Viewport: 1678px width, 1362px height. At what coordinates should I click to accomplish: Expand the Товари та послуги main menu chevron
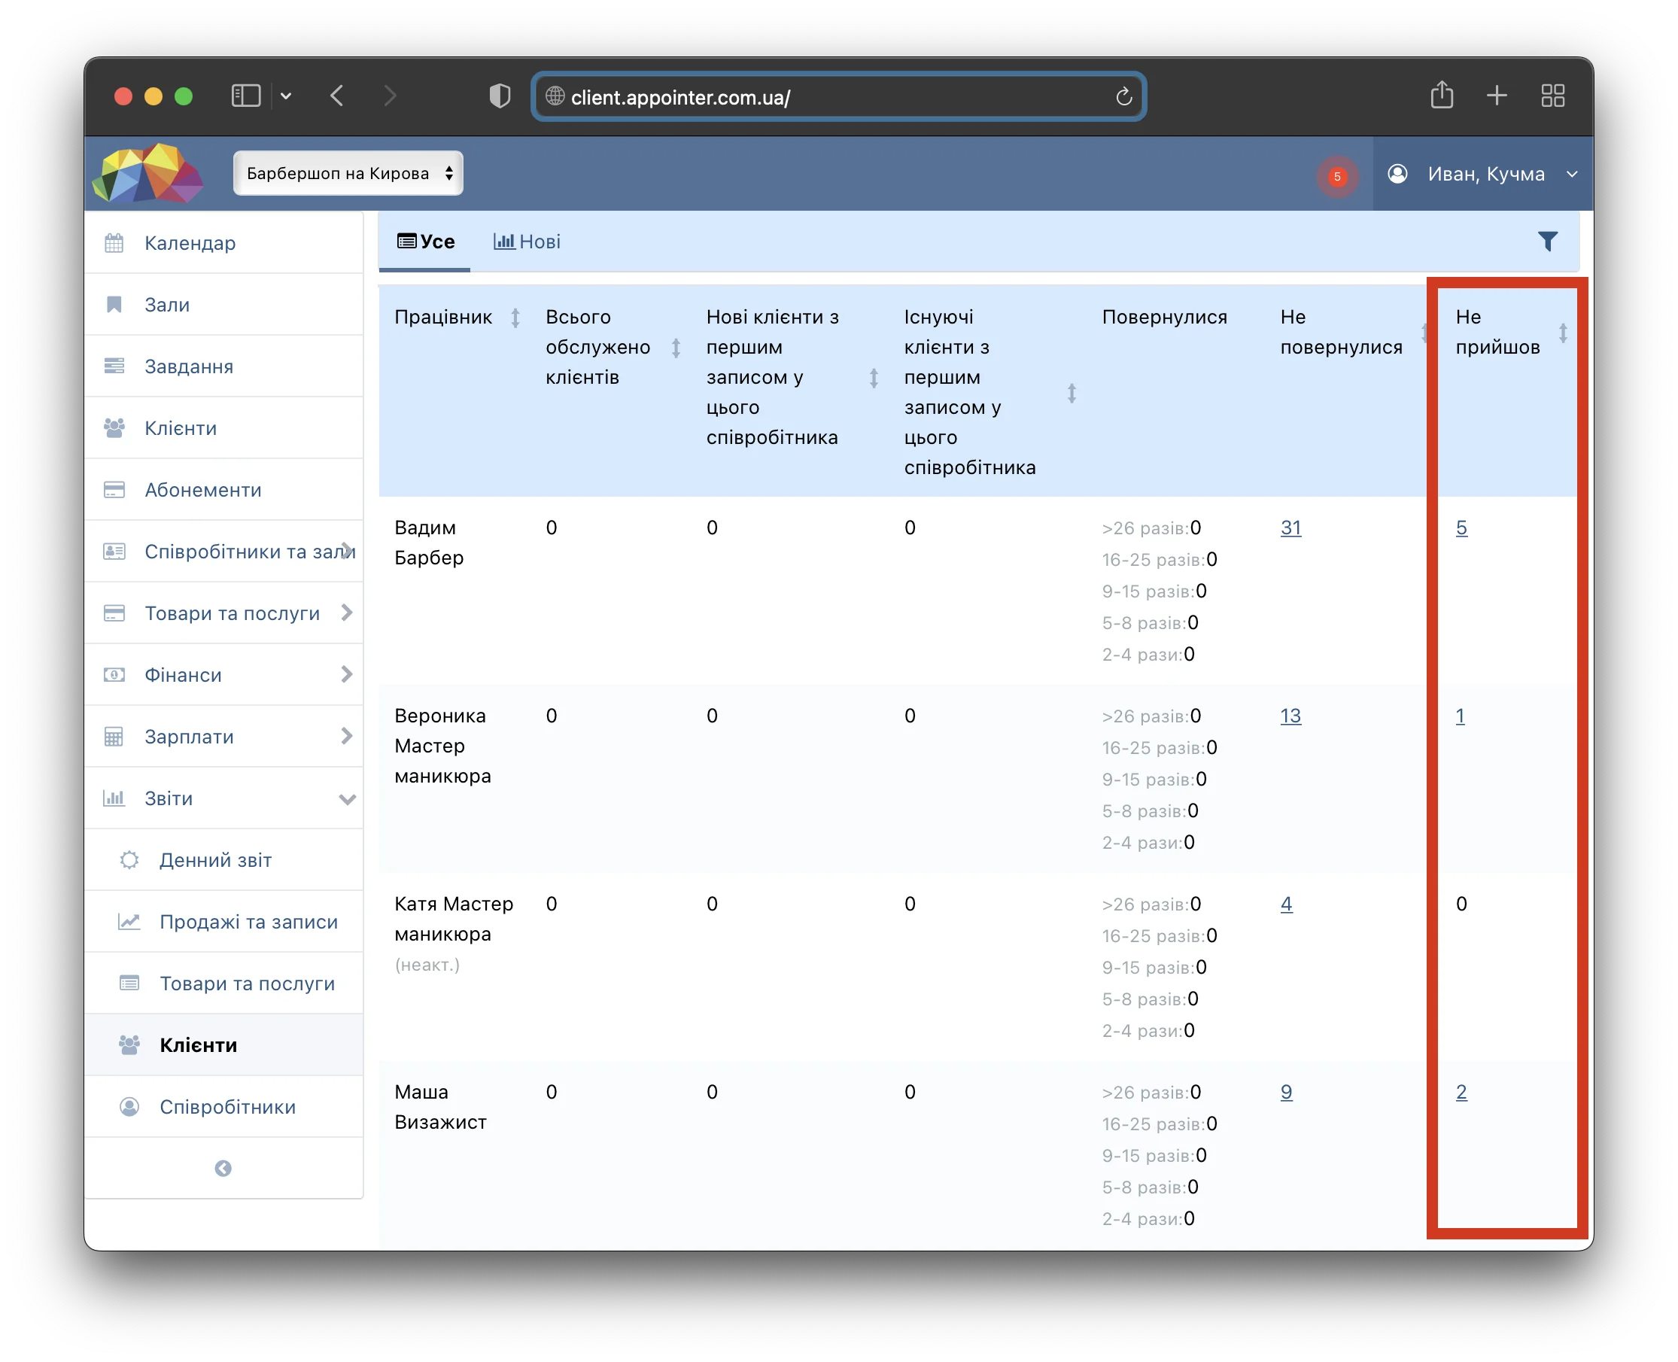[347, 613]
